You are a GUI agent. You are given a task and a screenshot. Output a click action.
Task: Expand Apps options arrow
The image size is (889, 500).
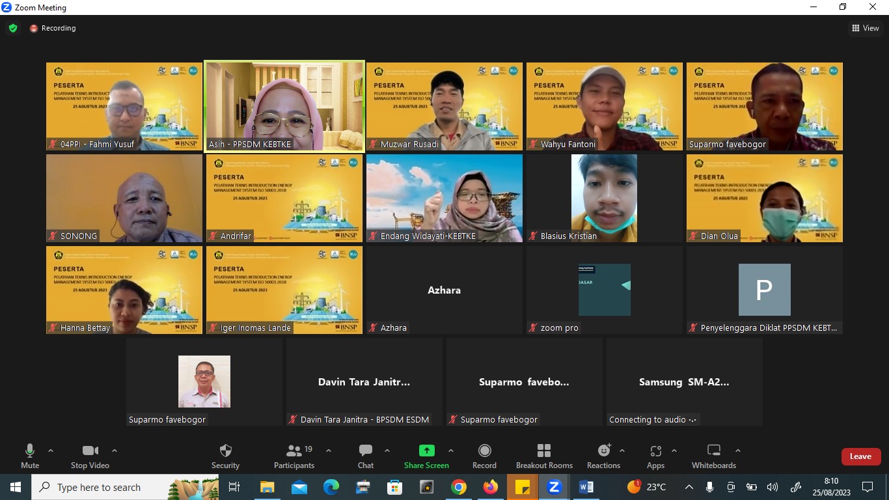click(674, 451)
